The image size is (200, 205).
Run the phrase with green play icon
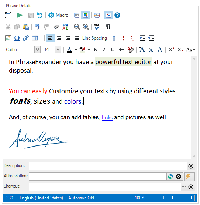20,15
